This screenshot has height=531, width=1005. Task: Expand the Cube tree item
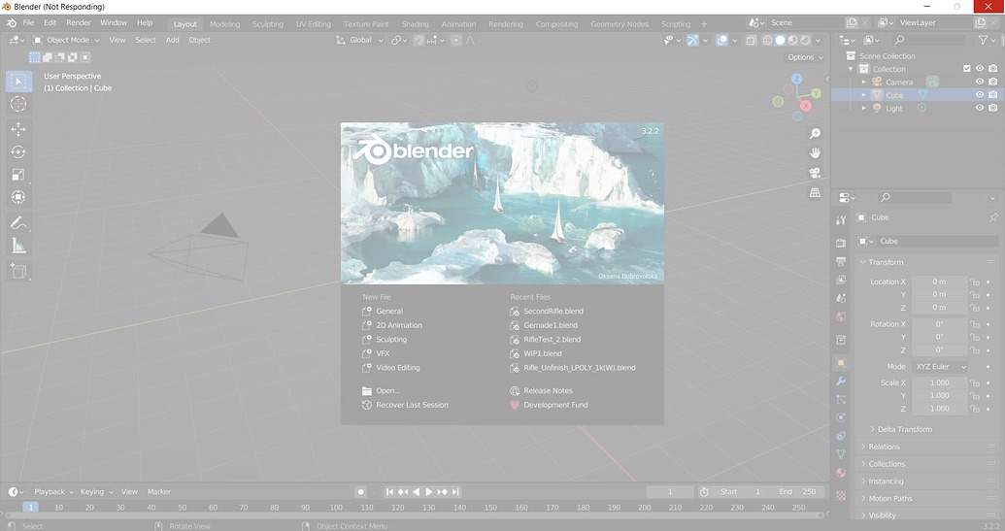point(863,95)
